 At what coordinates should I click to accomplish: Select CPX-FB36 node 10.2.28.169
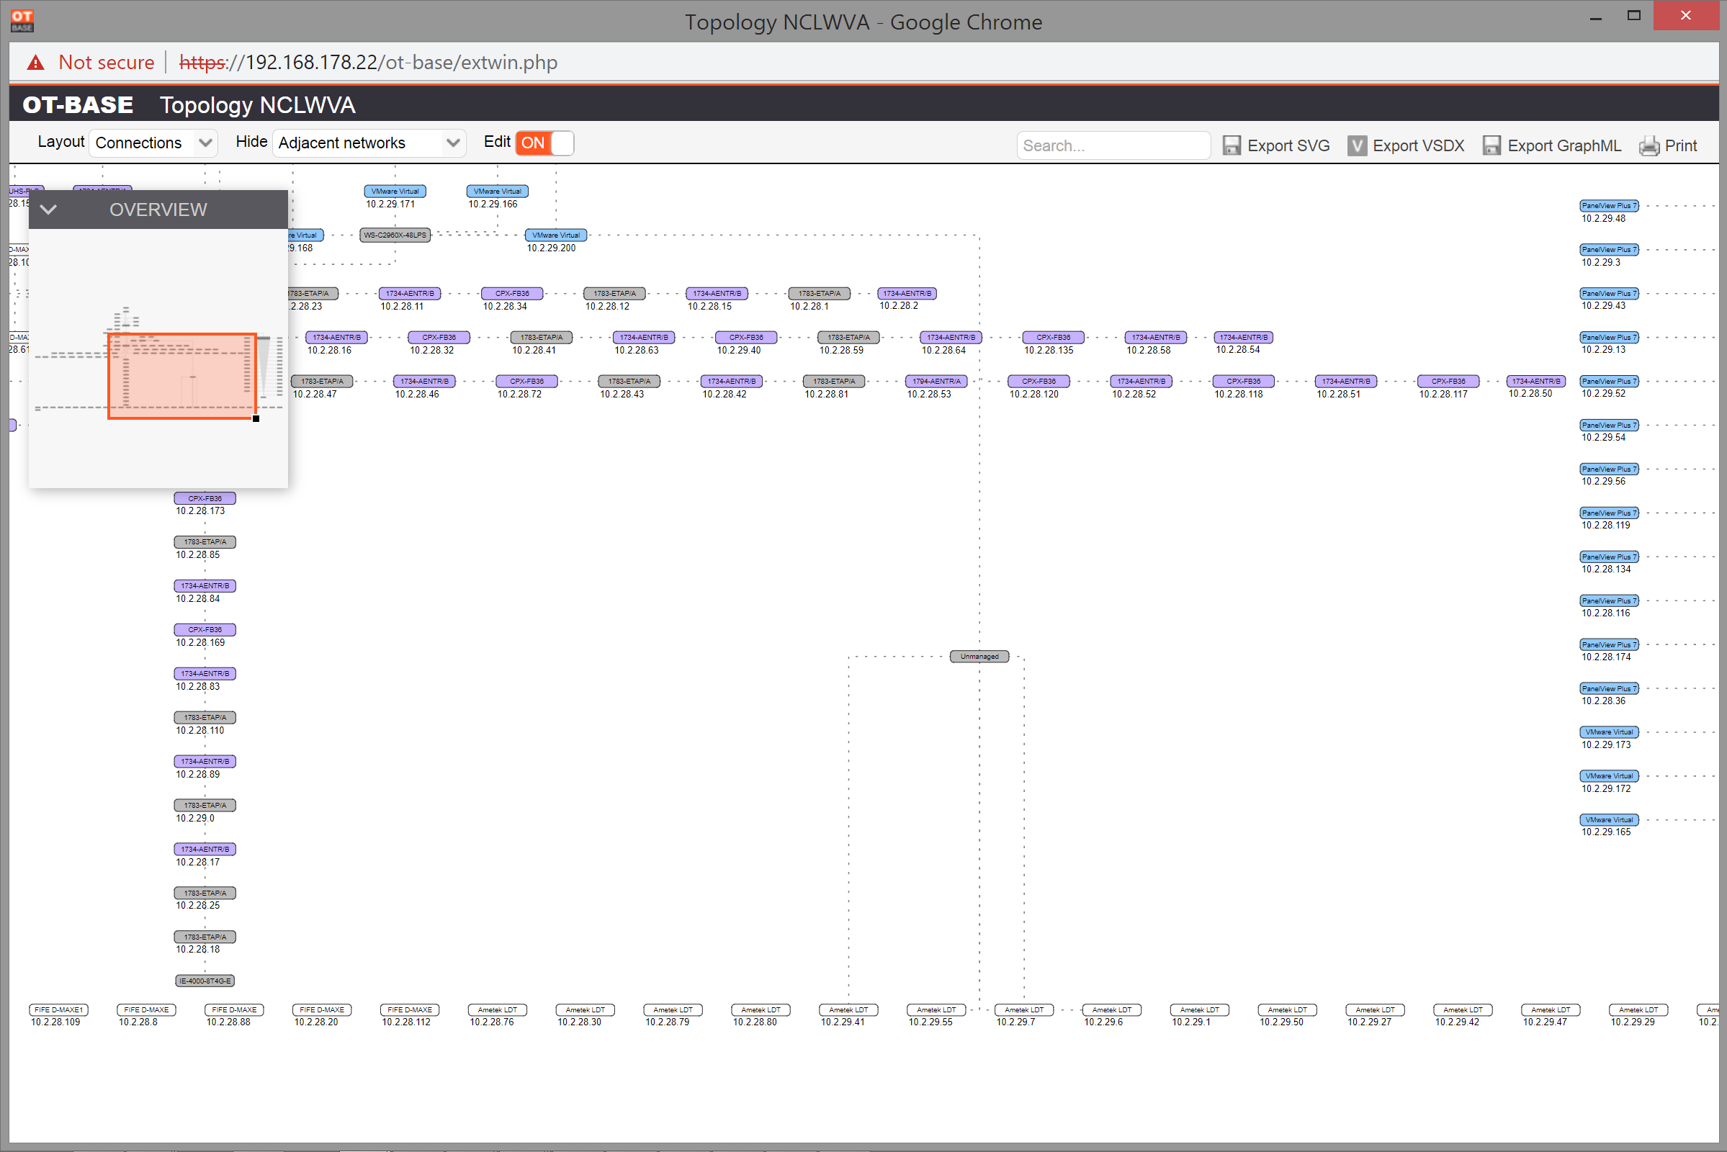205,629
